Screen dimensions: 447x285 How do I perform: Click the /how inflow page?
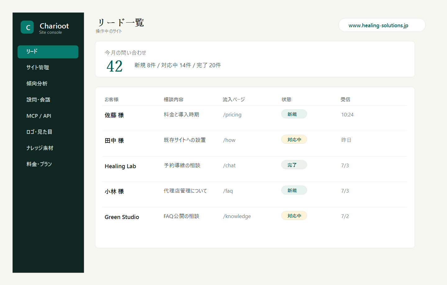229,140
